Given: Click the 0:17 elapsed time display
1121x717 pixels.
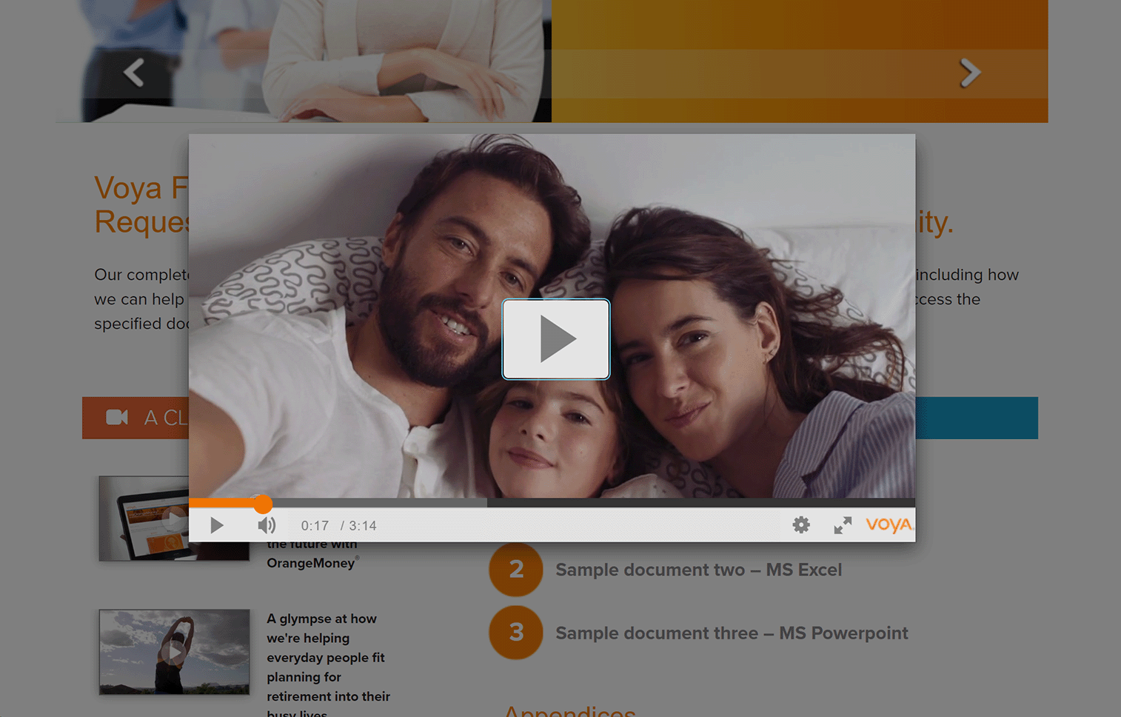Looking at the screenshot, I should point(315,526).
